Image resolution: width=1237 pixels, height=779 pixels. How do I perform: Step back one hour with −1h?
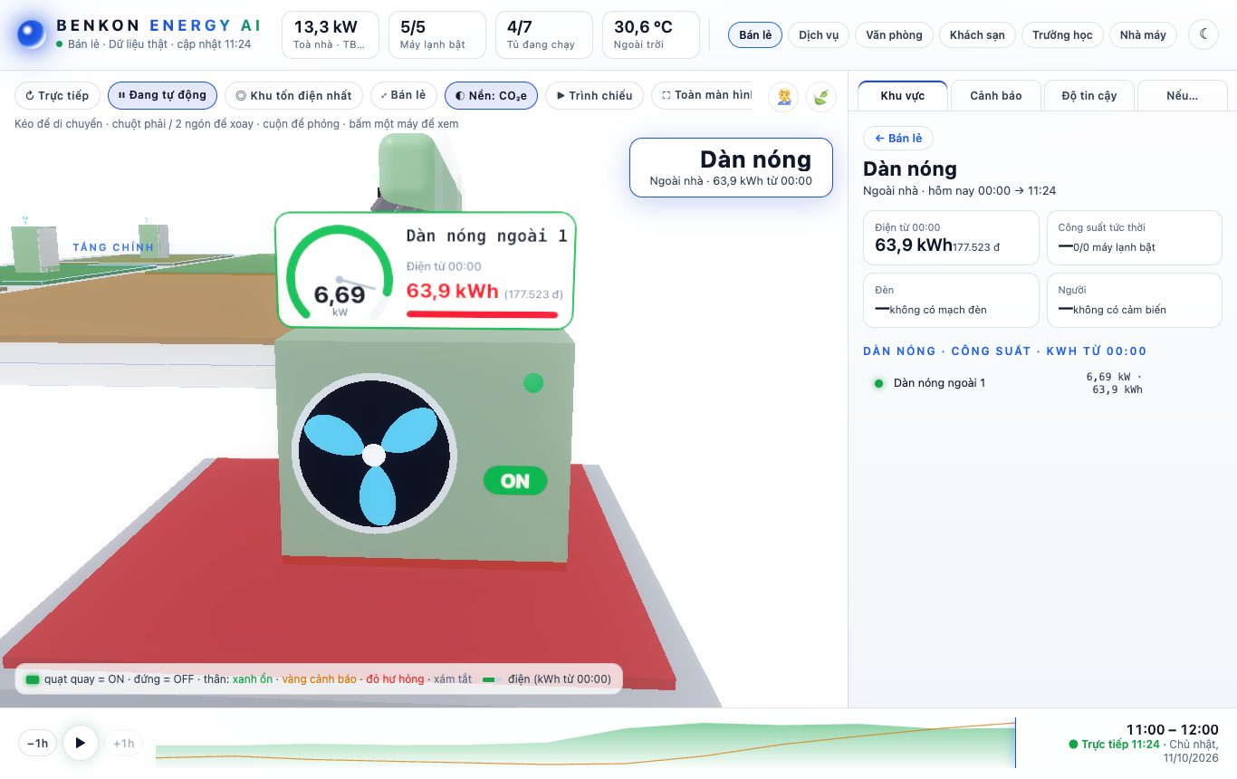click(38, 744)
